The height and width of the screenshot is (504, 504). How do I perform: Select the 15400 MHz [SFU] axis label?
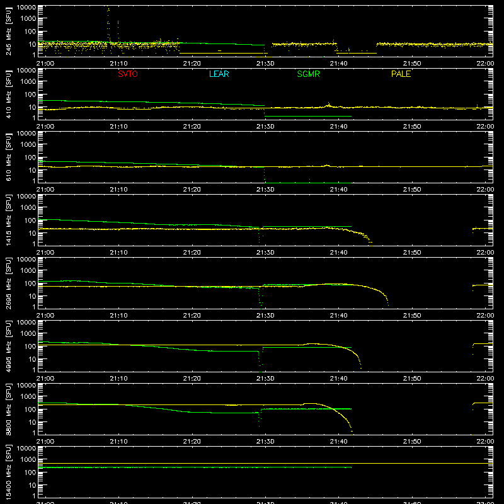click(x=9, y=472)
